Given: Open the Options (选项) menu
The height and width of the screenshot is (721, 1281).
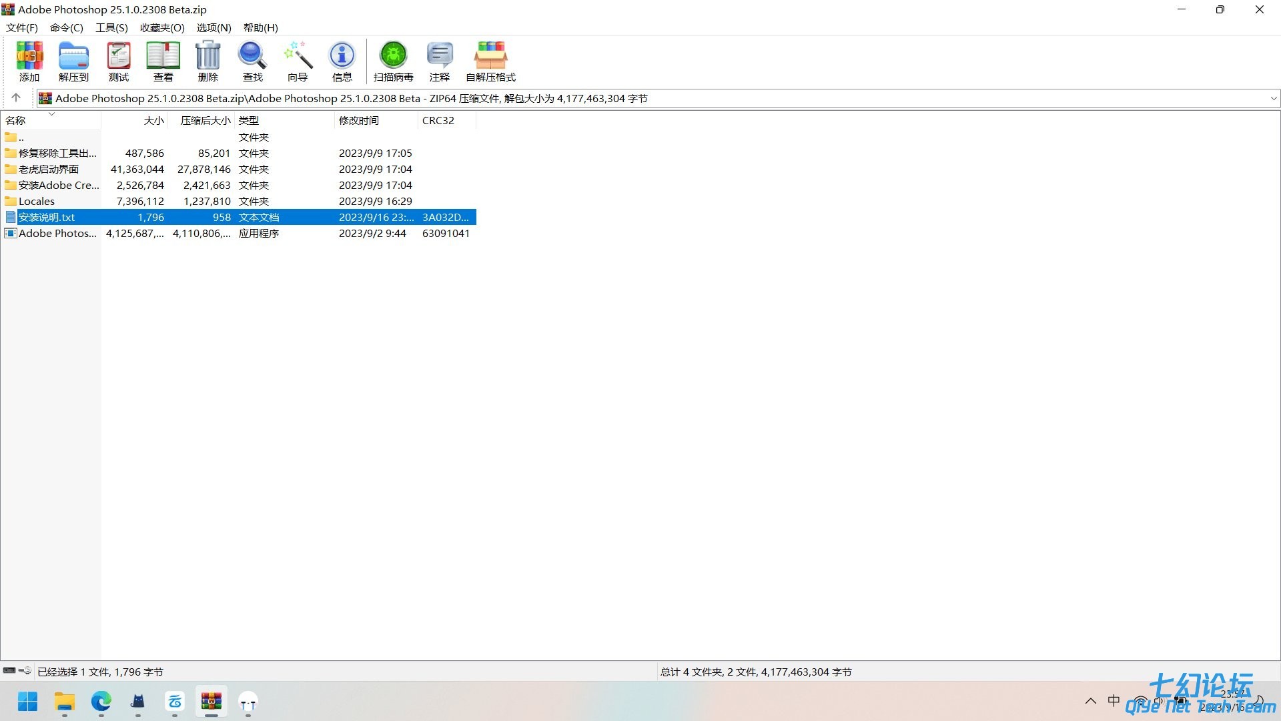Looking at the screenshot, I should coord(213,27).
